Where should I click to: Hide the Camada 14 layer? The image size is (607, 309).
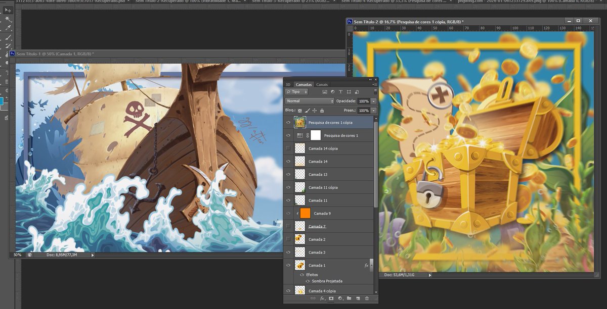[288, 161]
